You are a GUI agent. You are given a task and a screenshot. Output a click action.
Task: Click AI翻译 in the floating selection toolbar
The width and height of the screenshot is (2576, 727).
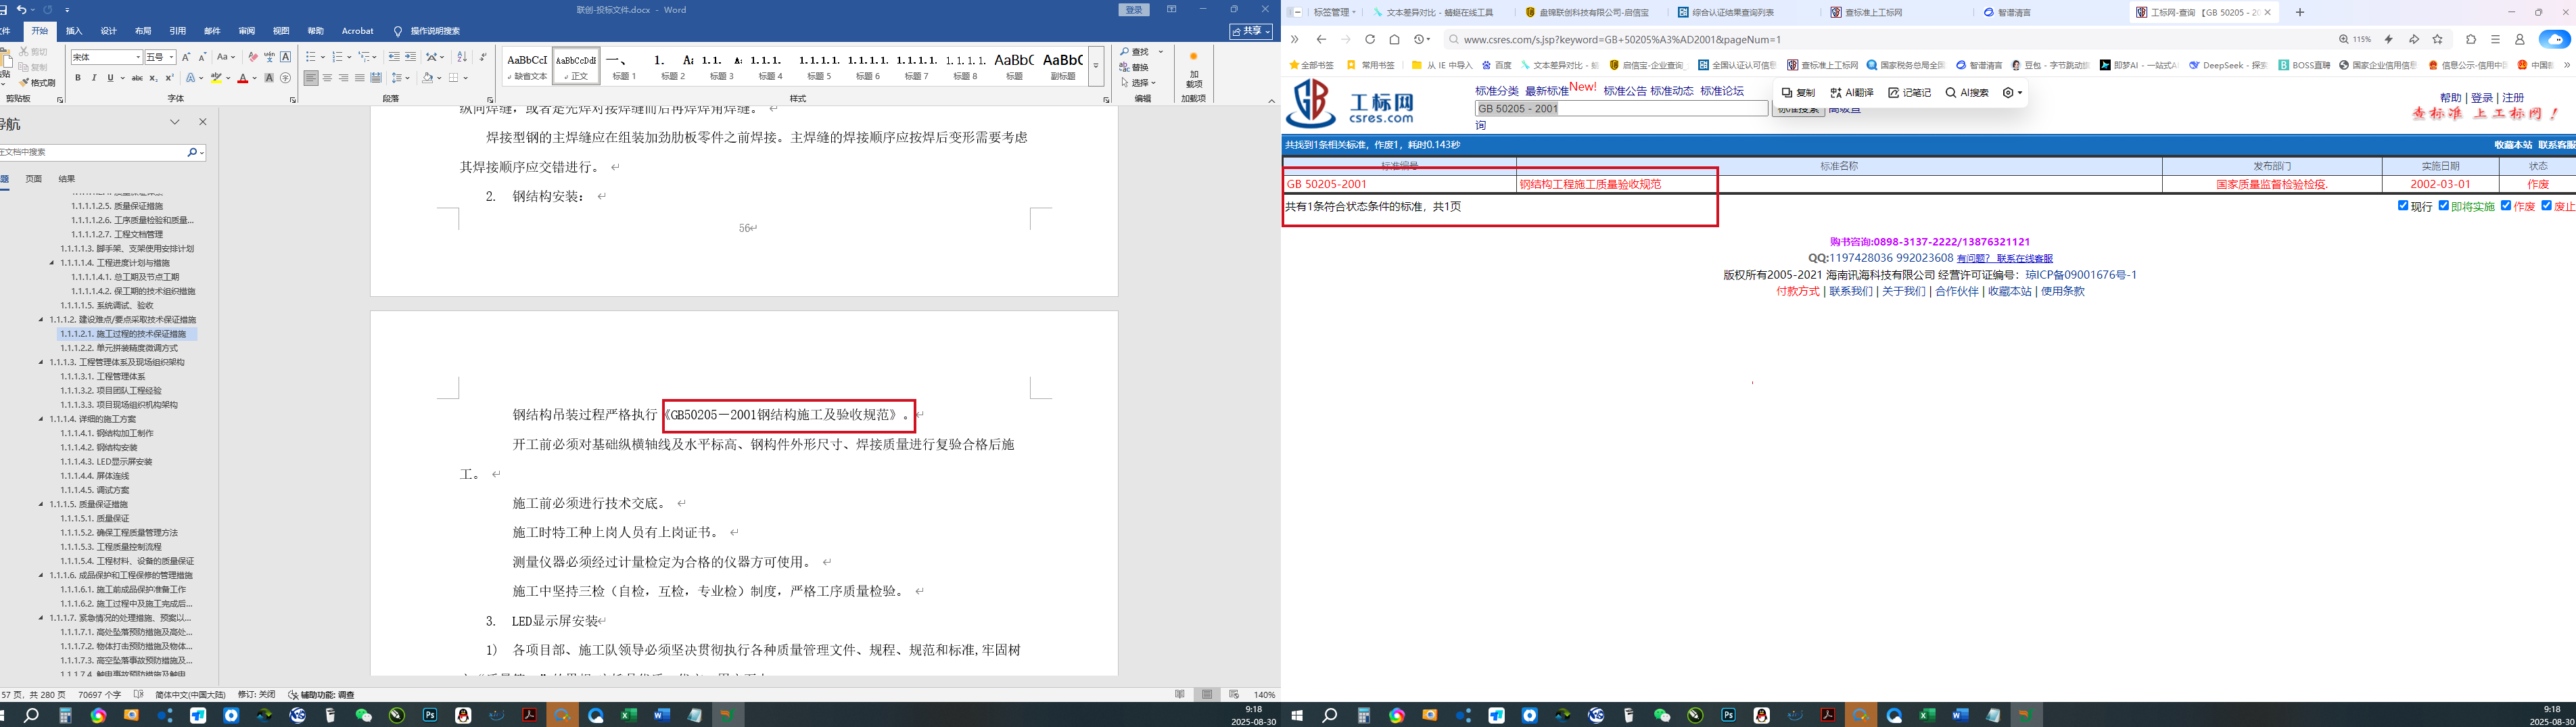coord(1852,93)
